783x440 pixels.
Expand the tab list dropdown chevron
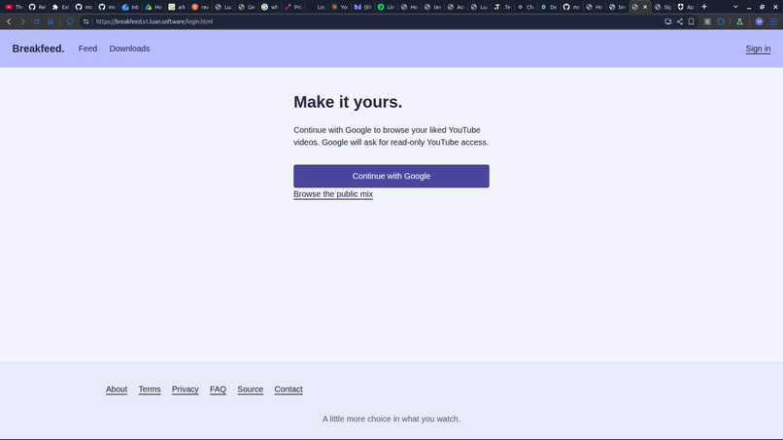[735, 7]
